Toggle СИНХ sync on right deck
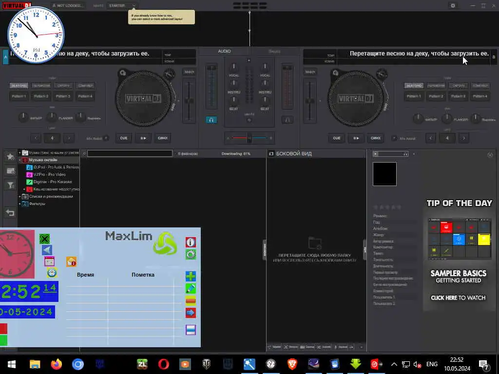 [x=376, y=138]
